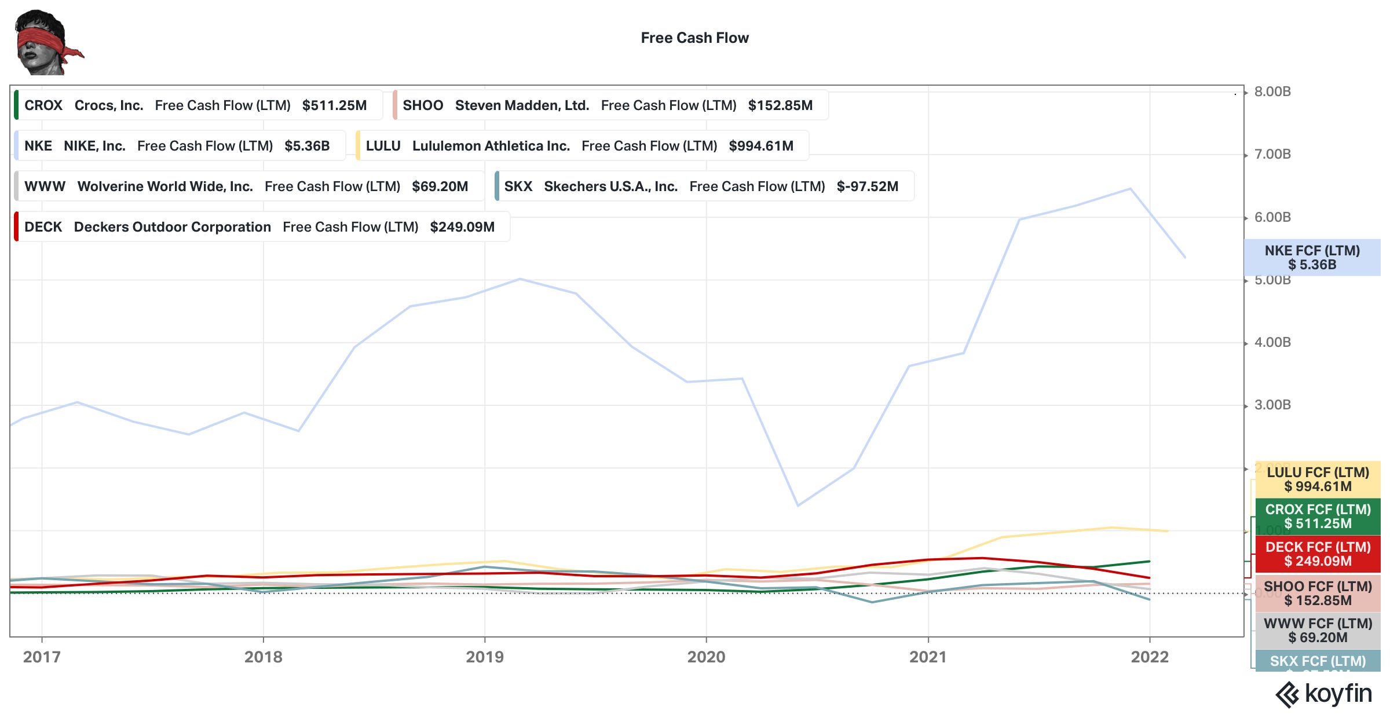Click the 4.00B y-axis label
Screen dimensions: 1390x718
click(1272, 343)
